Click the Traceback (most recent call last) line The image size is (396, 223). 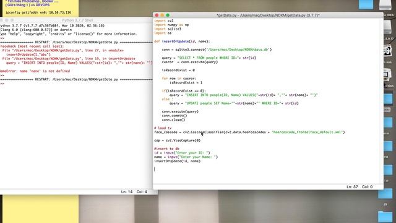tap(32, 46)
